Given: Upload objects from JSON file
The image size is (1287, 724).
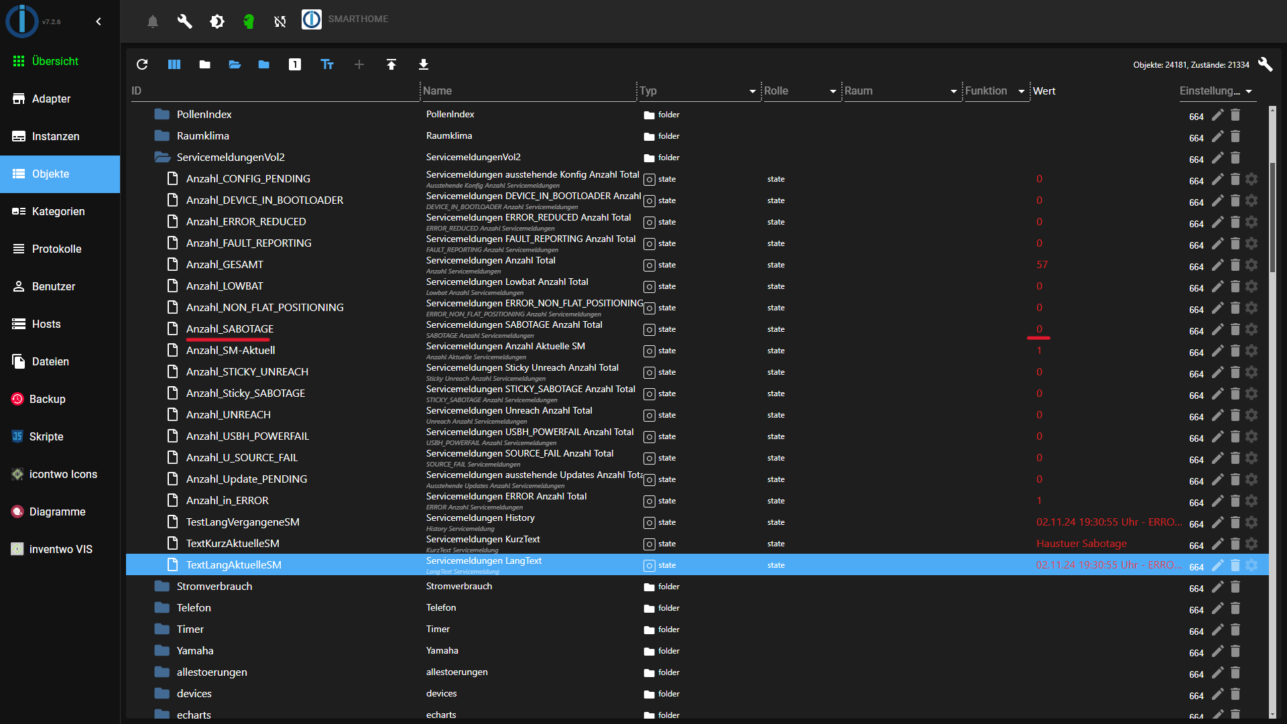Looking at the screenshot, I should pos(391,64).
